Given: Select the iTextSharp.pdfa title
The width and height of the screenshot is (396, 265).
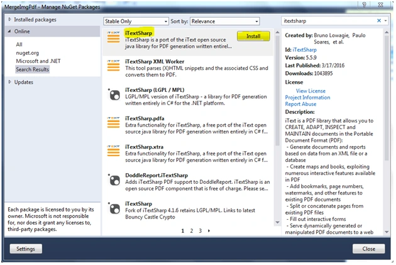Looking at the screenshot, I should [x=145, y=118].
